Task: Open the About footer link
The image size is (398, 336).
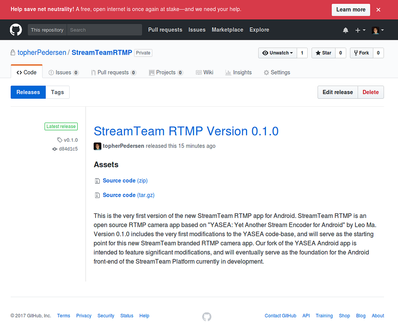Action: [x=378, y=316]
